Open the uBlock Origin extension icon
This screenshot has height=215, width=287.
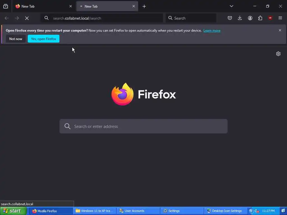[270, 18]
